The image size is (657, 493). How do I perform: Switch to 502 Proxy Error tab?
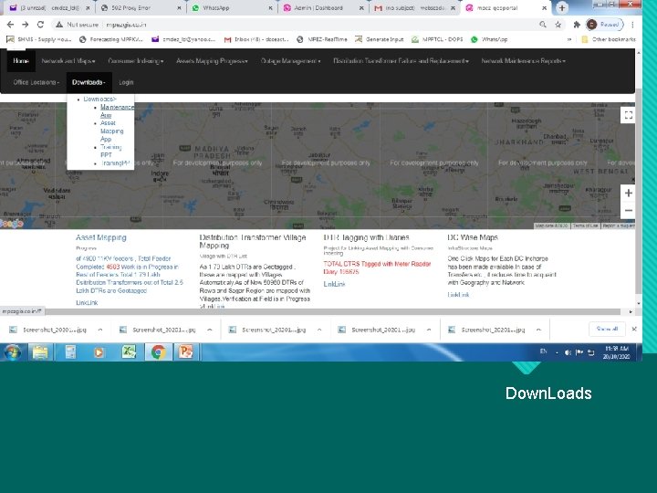click(140, 7)
